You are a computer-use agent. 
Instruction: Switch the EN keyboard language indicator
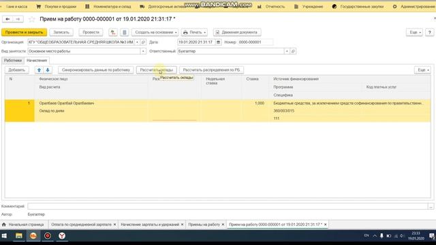click(x=367, y=235)
